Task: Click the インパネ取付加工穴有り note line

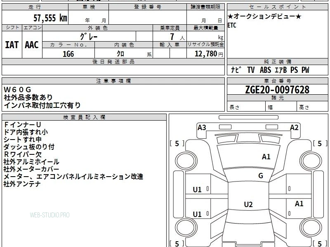Action: click(42, 105)
